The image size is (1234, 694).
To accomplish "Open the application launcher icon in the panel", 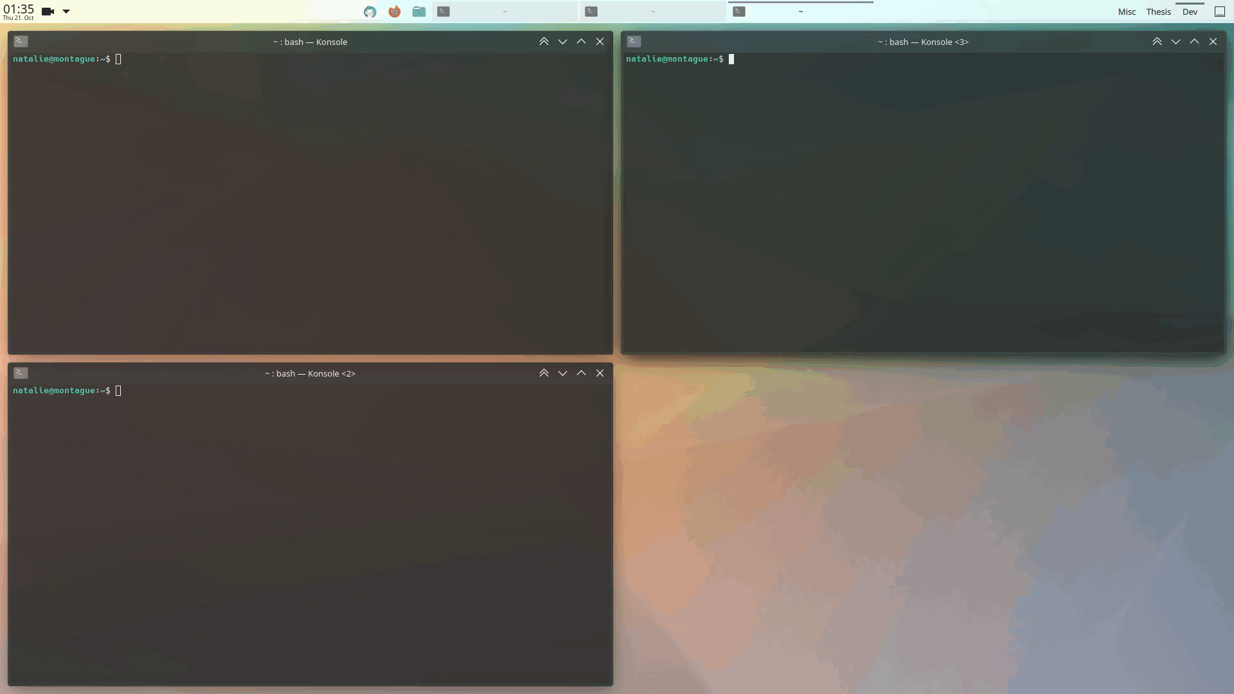I will point(370,12).
